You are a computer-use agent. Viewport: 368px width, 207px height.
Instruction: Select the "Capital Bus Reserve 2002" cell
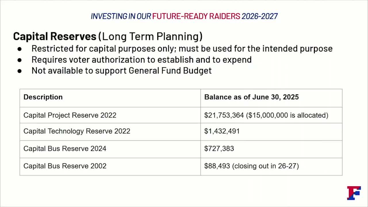pyautogui.click(x=65, y=166)
